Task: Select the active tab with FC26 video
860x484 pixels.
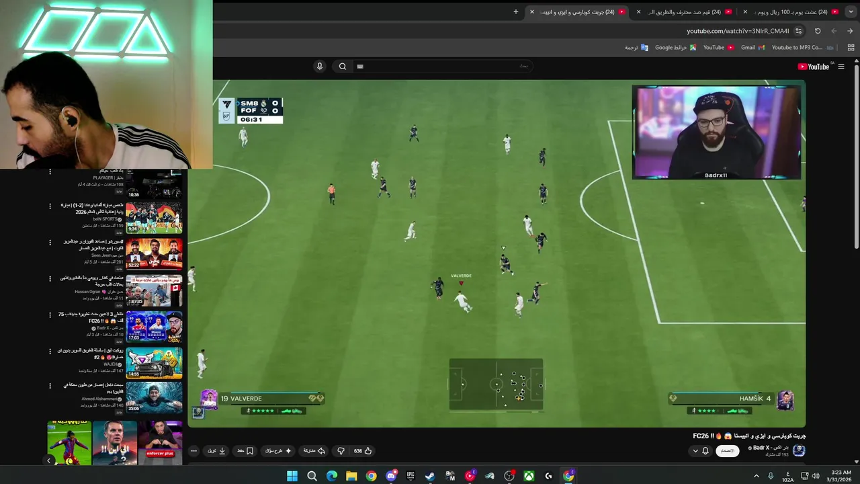Action: coord(578,11)
